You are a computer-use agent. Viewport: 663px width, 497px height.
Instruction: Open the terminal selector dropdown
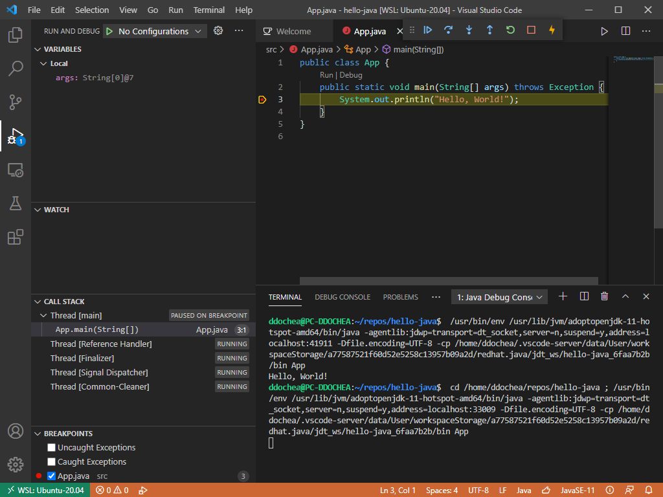499,297
